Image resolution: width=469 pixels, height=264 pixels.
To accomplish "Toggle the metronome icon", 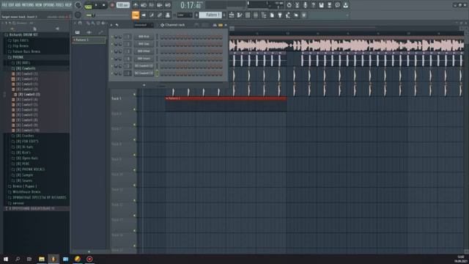I will (x=136, y=5).
